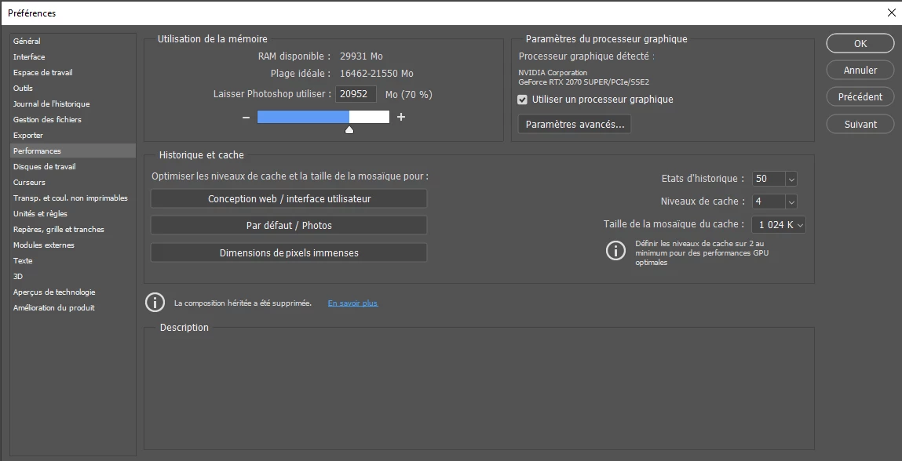Viewport: 902px width, 461px height.
Task: Go to previous section with Précédent
Action: coord(860,96)
